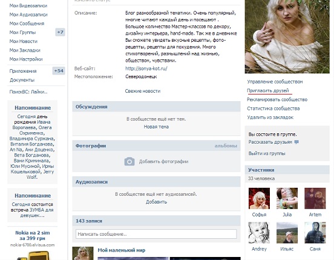Viewport: 334px width, 260px height.
Task: Open Документы in left menu
Action: tap(22, 80)
